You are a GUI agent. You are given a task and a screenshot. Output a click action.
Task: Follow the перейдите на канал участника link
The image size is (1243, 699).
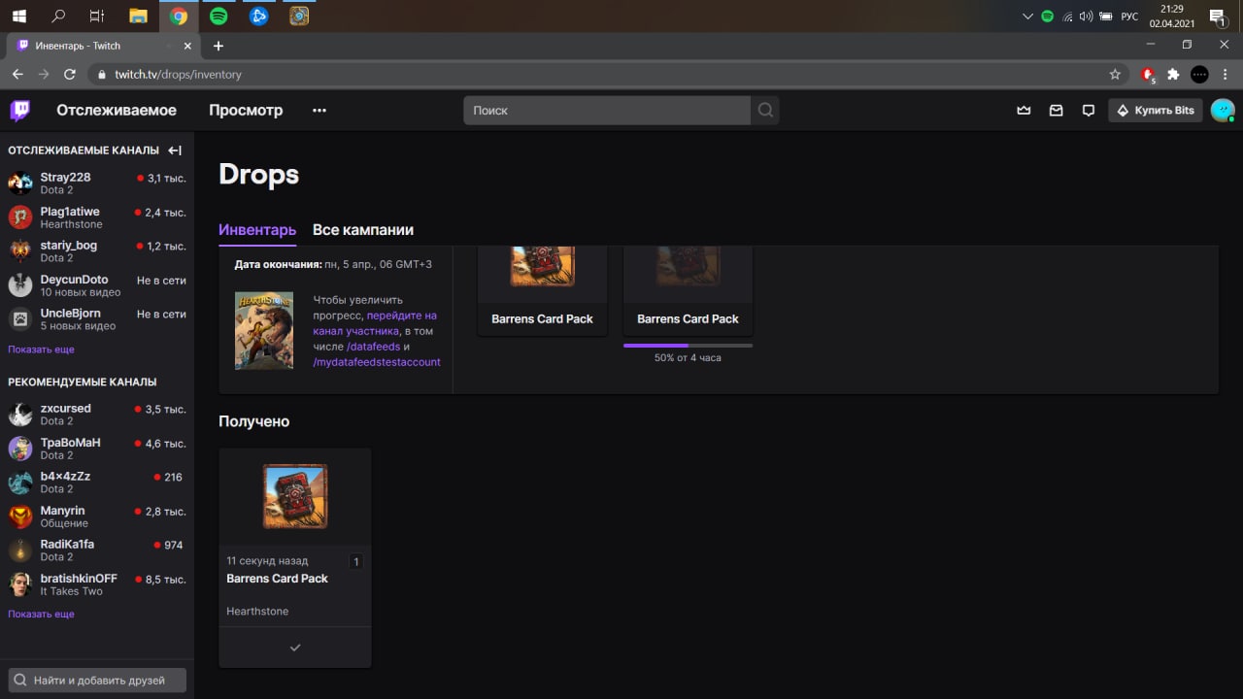[x=375, y=323]
